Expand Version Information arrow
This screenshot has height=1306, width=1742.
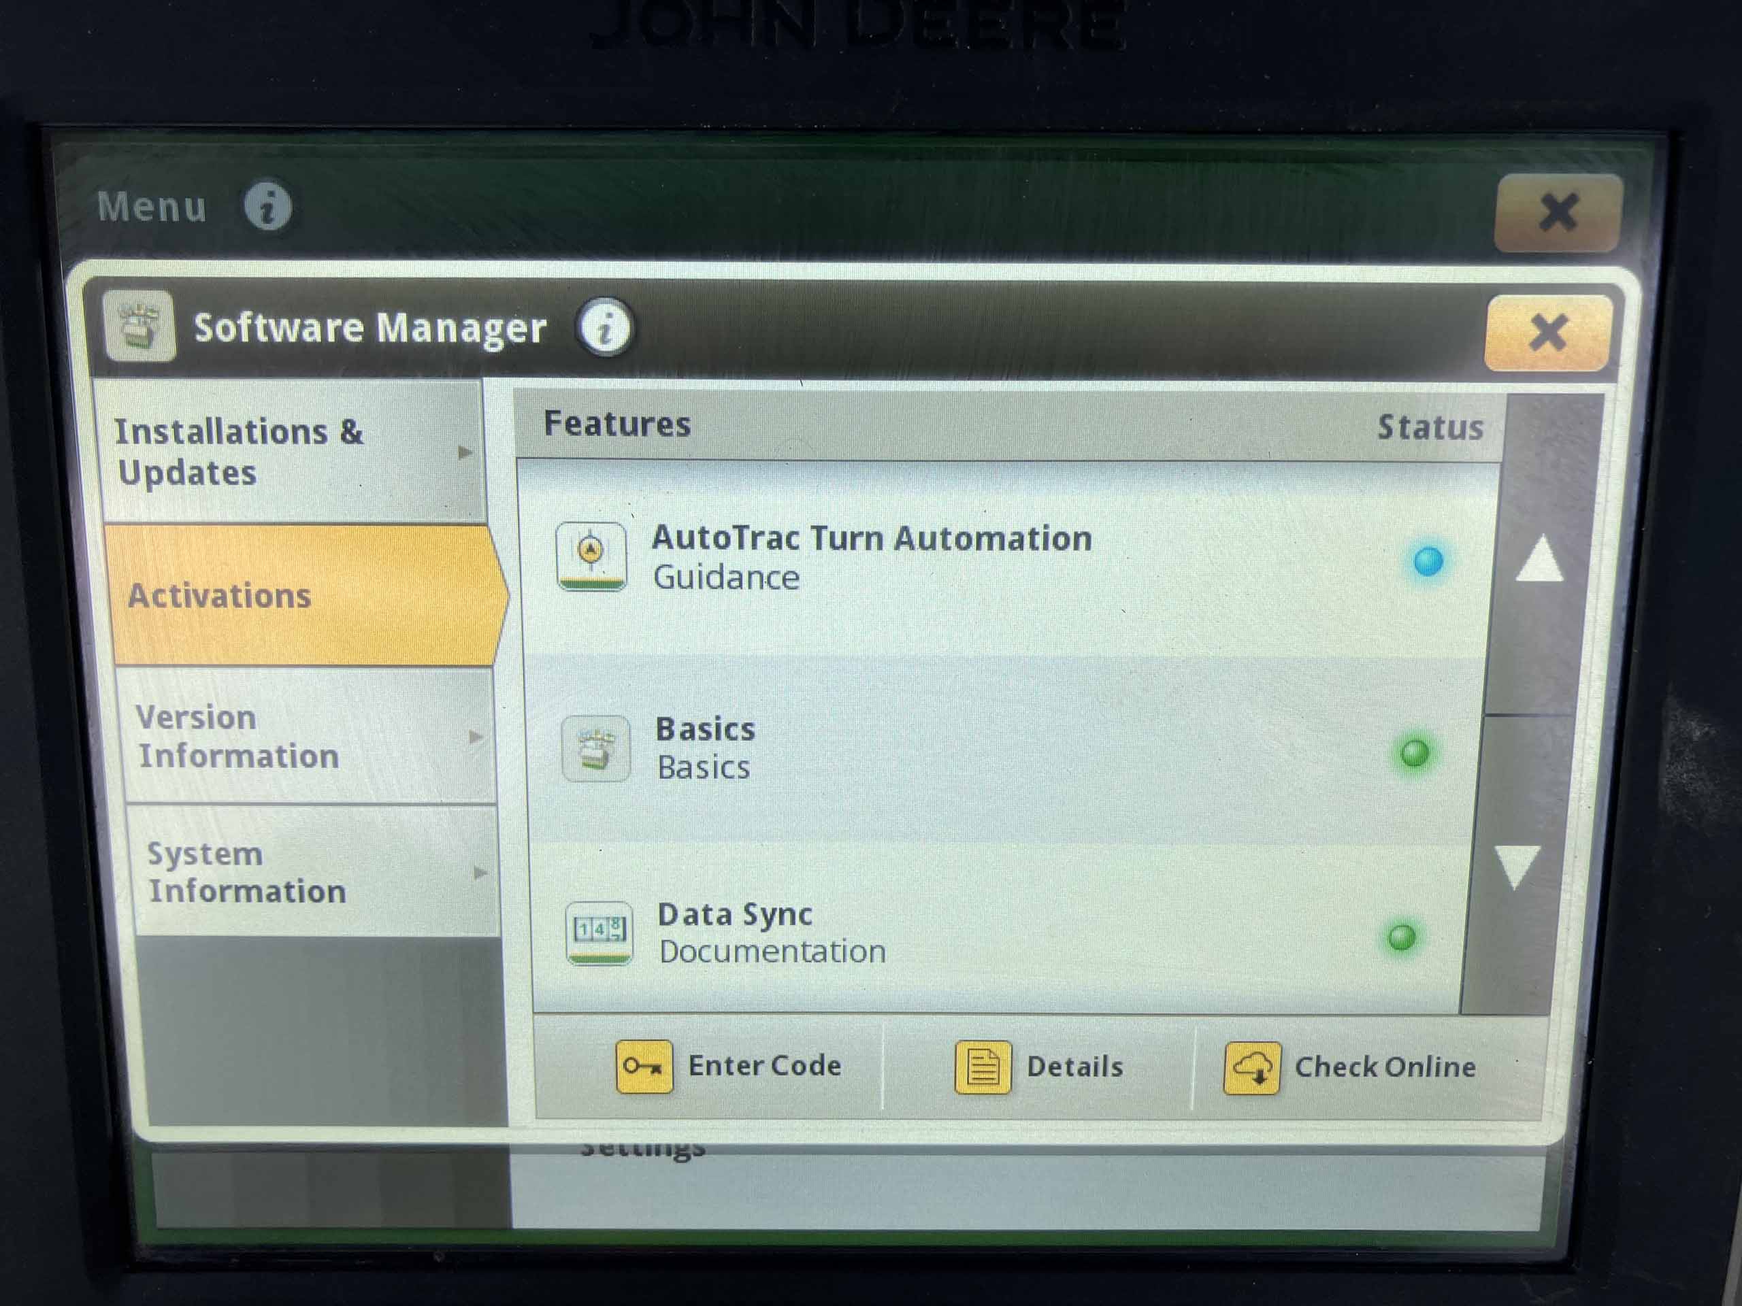pyautogui.click(x=475, y=737)
